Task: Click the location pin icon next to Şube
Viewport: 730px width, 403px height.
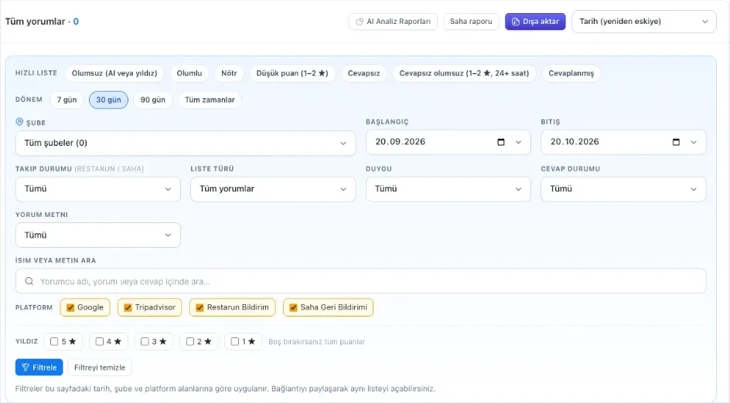Action: 19,122
